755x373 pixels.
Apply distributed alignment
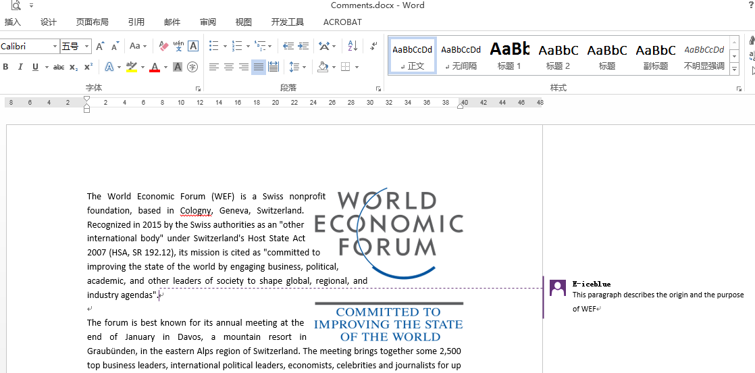coord(274,67)
